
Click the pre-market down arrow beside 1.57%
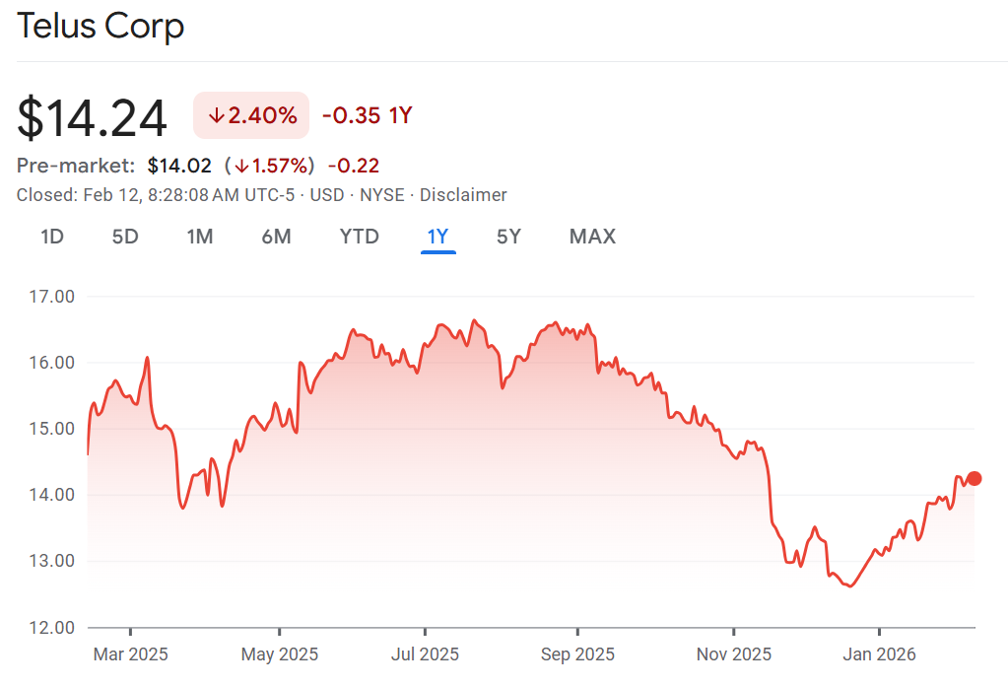coord(241,166)
